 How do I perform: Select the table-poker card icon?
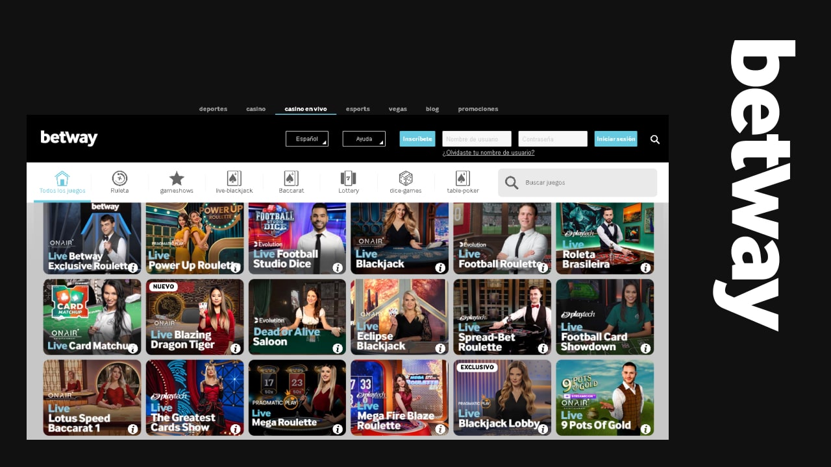pyautogui.click(x=463, y=178)
